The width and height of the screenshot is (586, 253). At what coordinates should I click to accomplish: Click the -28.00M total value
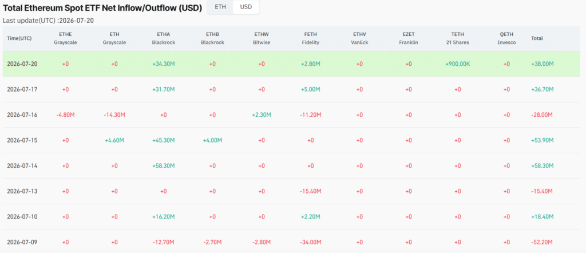click(542, 114)
